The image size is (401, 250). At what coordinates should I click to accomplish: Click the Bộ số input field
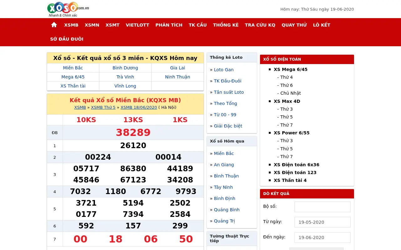tap(322, 207)
